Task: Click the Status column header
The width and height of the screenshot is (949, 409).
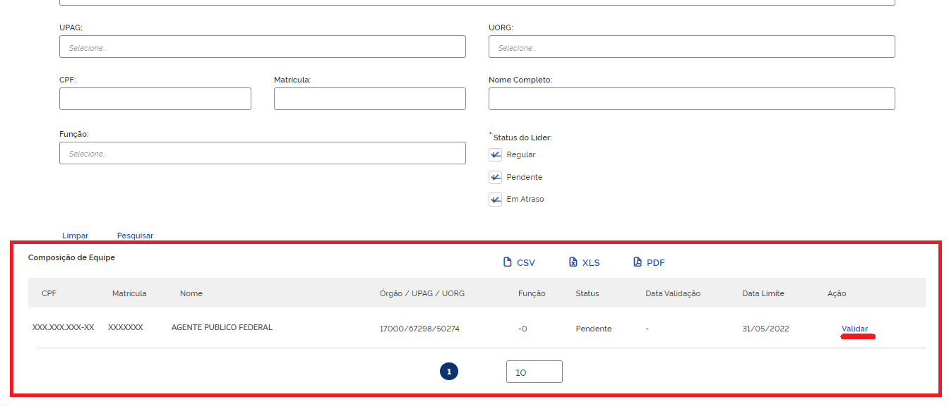Action: pyautogui.click(x=587, y=293)
